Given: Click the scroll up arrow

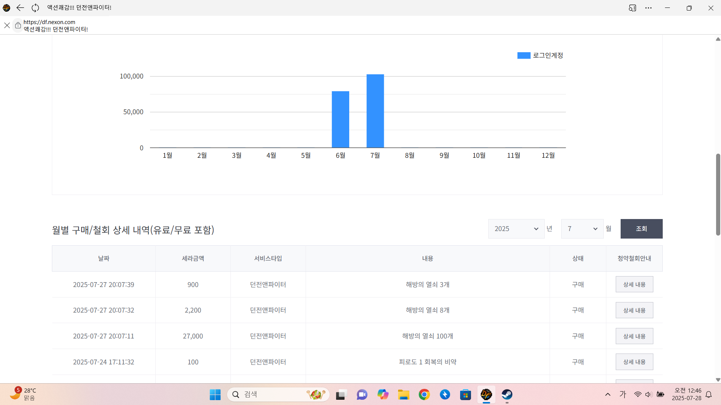Looking at the screenshot, I should (x=718, y=39).
